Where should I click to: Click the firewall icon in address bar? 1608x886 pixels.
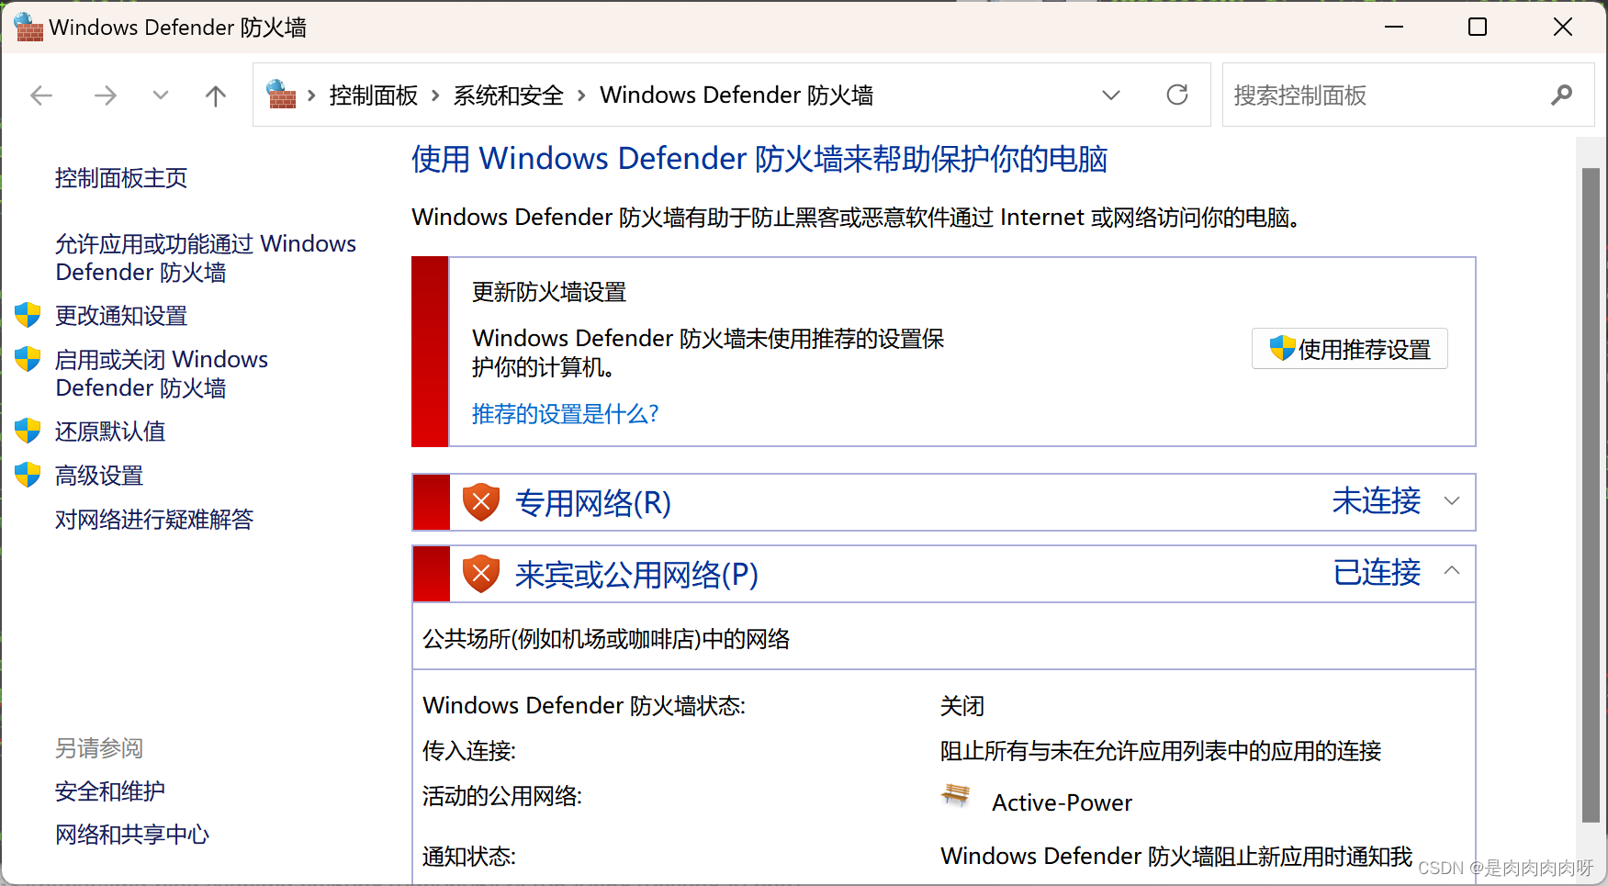pos(281,95)
